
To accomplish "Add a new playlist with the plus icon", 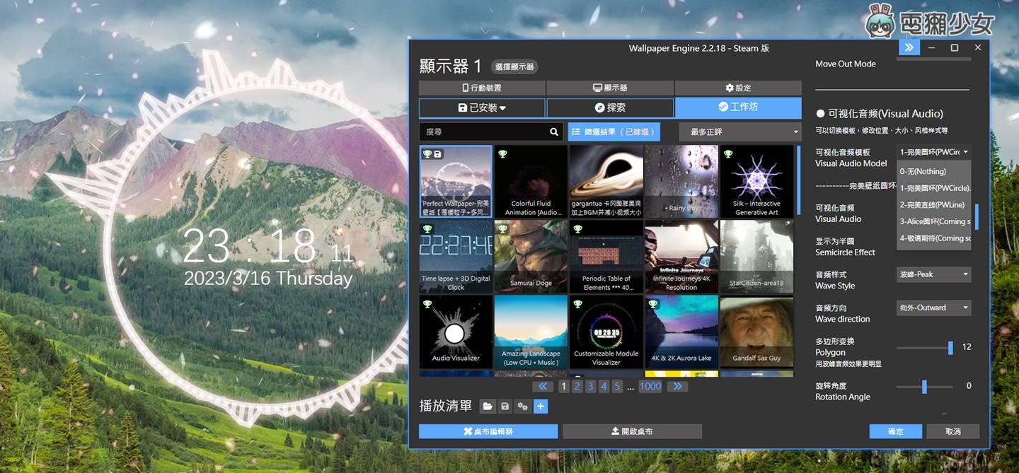I will click(541, 406).
